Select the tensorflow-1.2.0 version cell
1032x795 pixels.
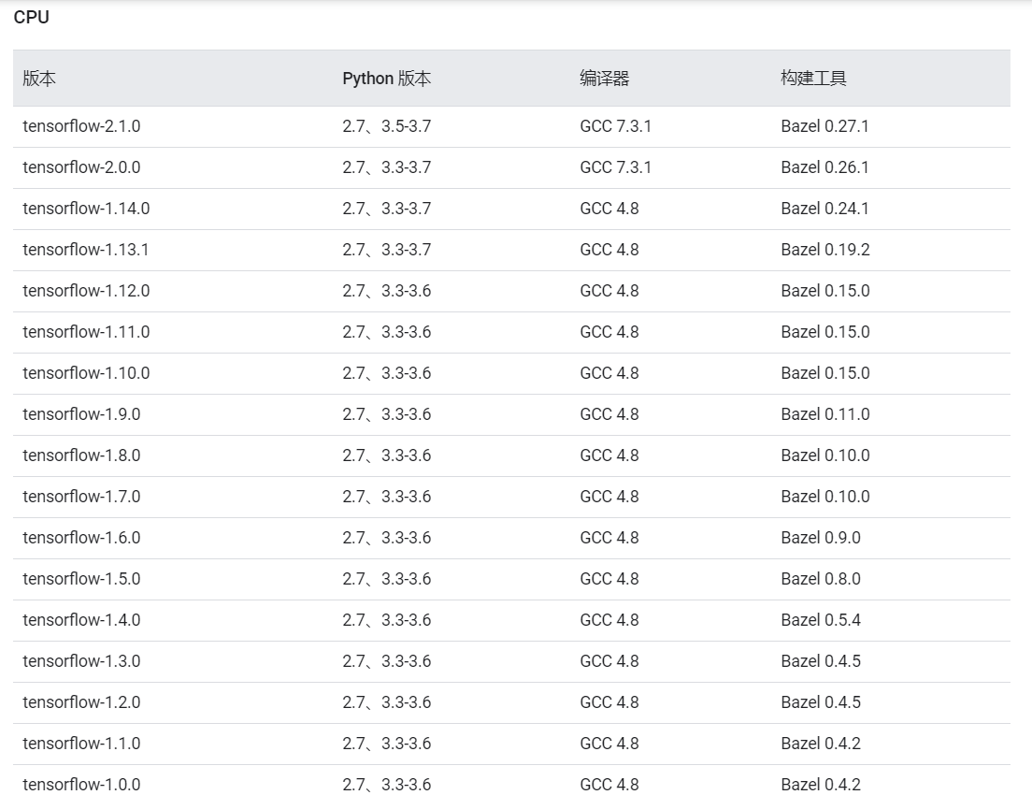click(x=81, y=702)
